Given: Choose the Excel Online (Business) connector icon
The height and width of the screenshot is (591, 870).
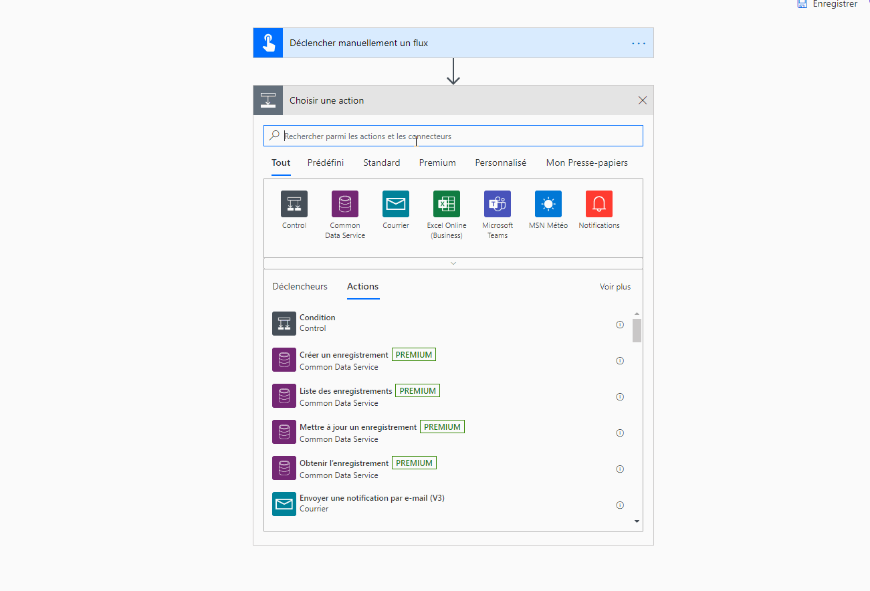Looking at the screenshot, I should 447,204.
